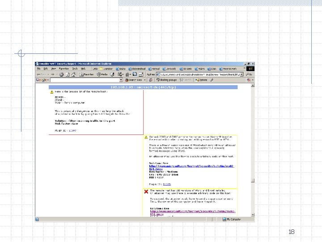Open Plugin ID link 11325
Image resolution: width=322 pixels, height=242 pixels.
point(167,184)
